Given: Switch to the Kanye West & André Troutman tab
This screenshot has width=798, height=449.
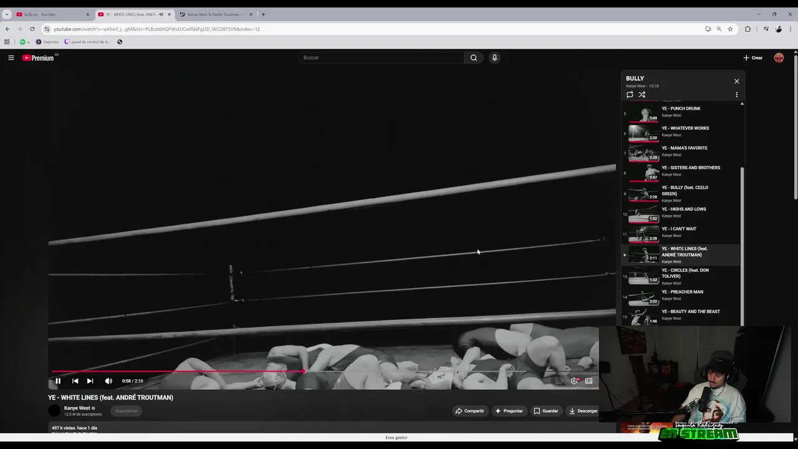Looking at the screenshot, I should (214, 14).
